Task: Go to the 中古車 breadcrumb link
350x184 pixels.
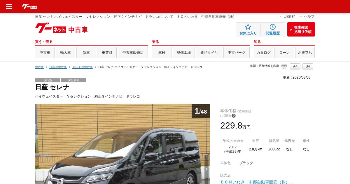Action: (39, 67)
